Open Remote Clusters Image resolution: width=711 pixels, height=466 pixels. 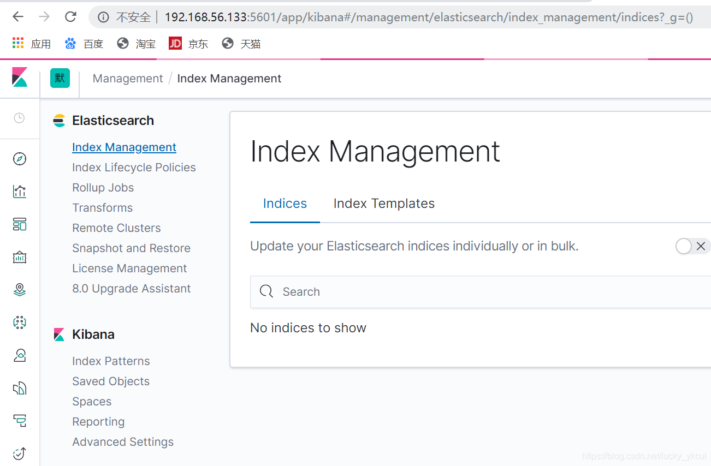click(116, 228)
